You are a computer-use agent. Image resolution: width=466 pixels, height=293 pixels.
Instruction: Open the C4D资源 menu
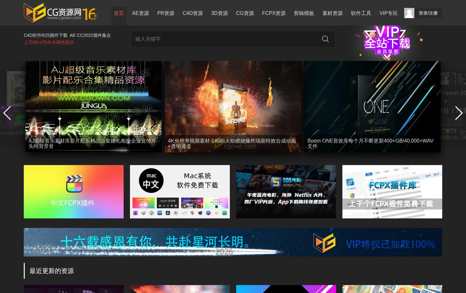point(193,13)
